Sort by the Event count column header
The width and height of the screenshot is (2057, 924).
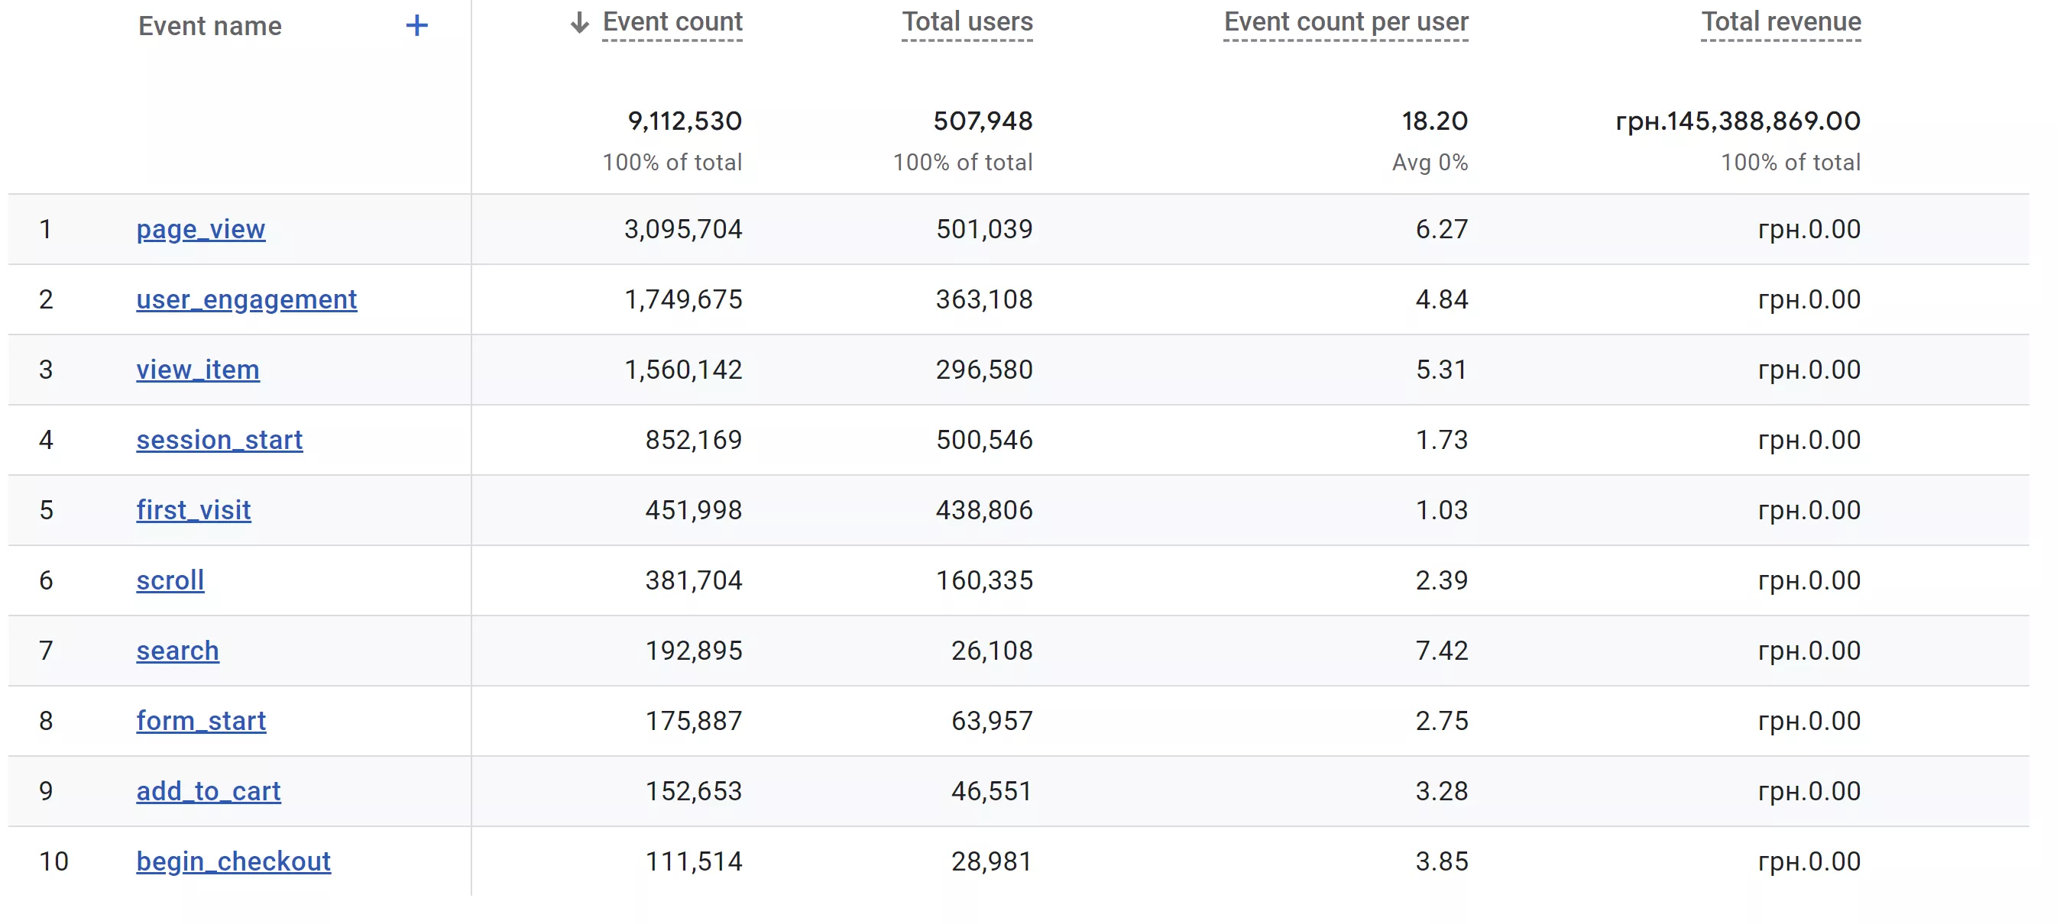pyautogui.click(x=672, y=22)
